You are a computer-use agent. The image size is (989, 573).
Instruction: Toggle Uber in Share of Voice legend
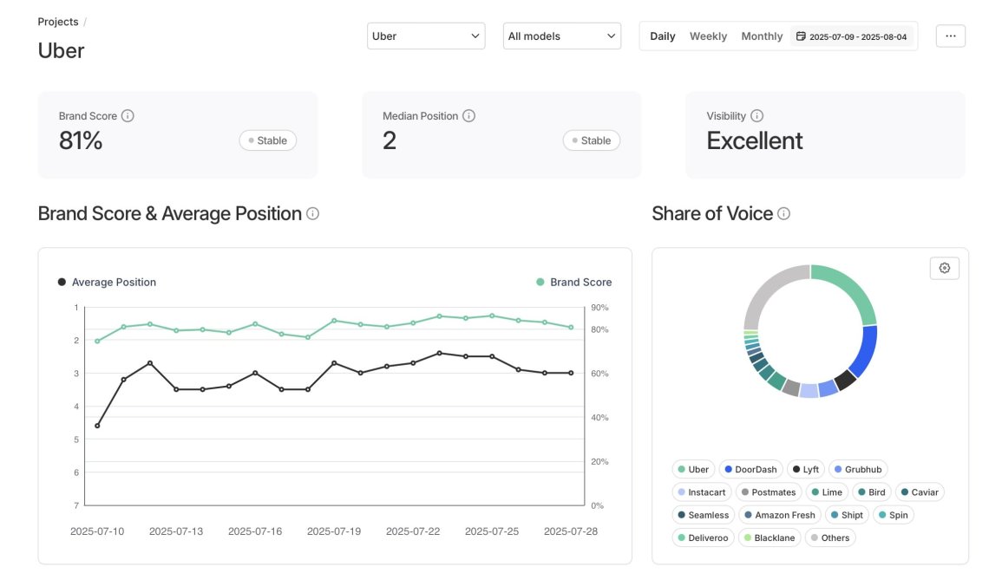[x=692, y=470]
